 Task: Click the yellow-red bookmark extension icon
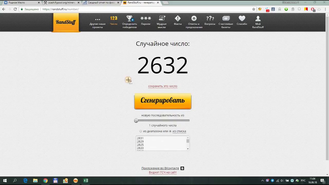[306, 9]
